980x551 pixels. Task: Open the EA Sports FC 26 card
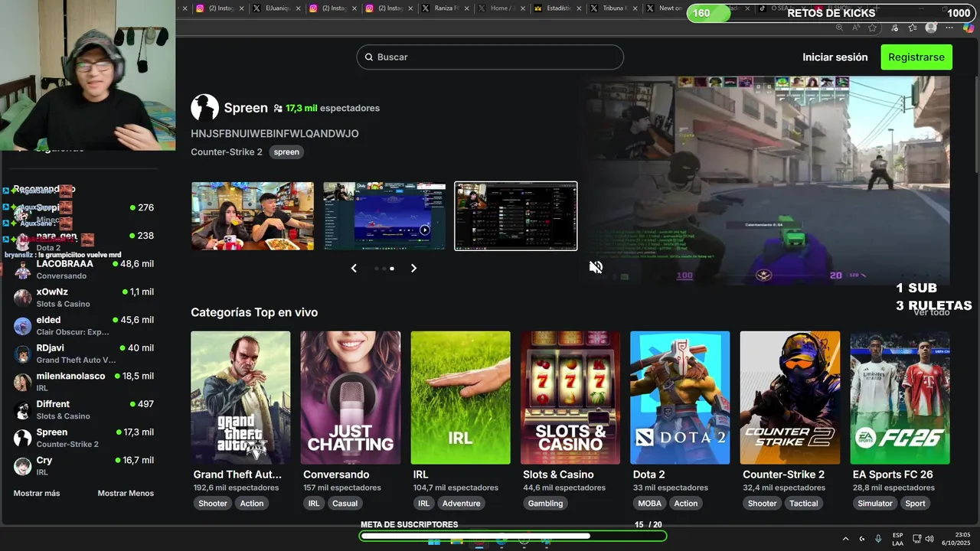point(900,397)
